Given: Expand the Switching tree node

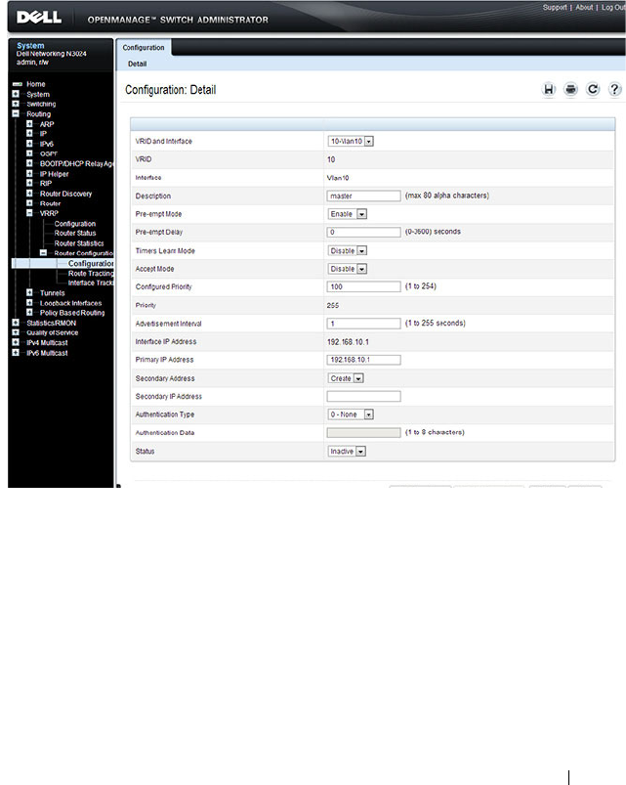Looking at the screenshot, I should (x=16, y=104).
